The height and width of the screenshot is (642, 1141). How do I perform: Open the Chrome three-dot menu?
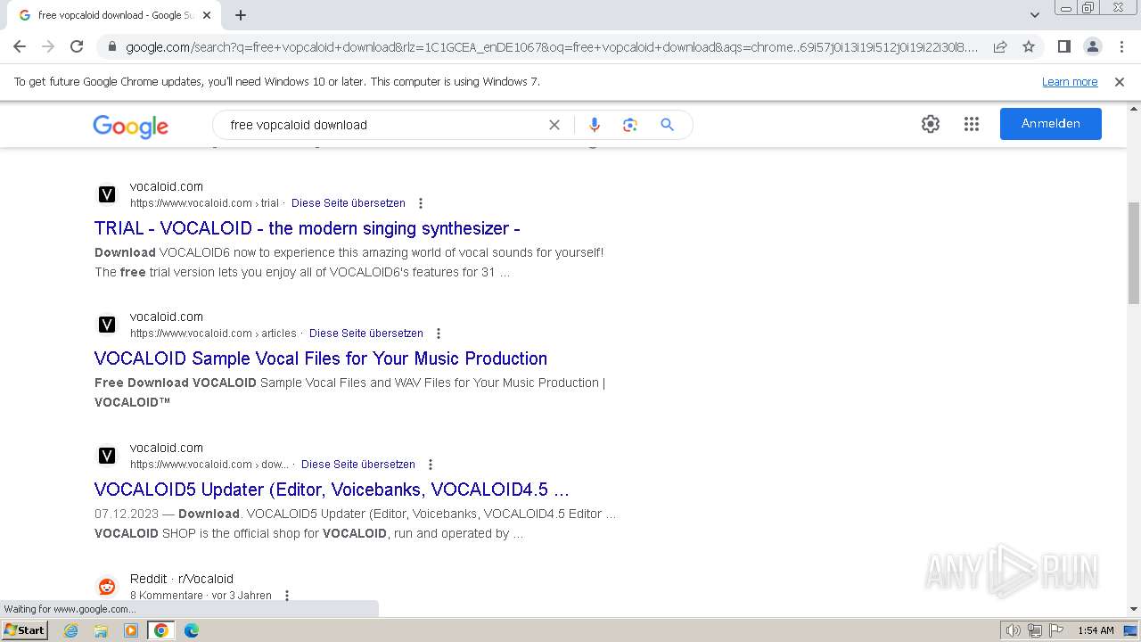[x=1120, y=46]
